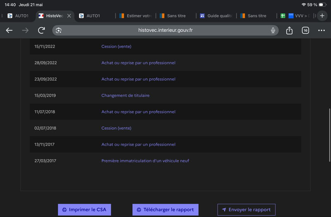Image resolution: width=331 pixels, height=217 pixels.
Task: Show all 16 open tabs
Action: tap(305, 30)
